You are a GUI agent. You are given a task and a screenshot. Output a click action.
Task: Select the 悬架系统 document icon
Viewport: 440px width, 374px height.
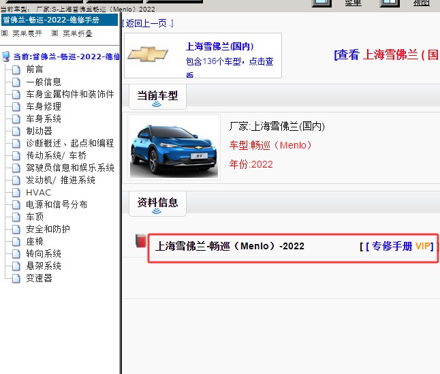16,266
